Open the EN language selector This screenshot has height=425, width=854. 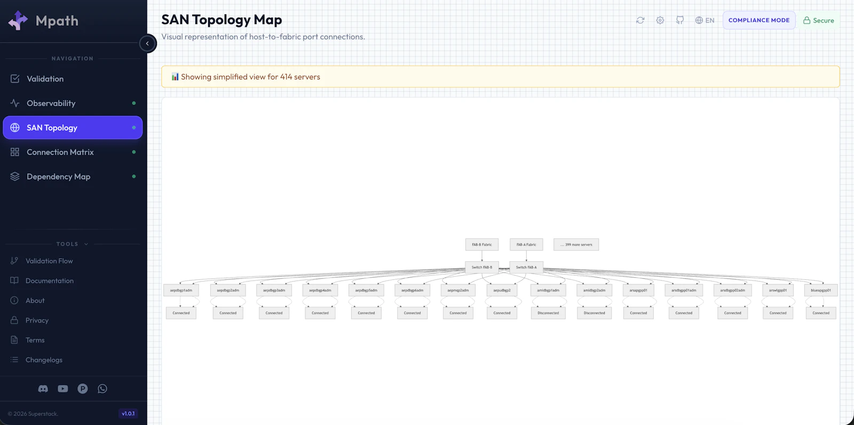(705, 20)
